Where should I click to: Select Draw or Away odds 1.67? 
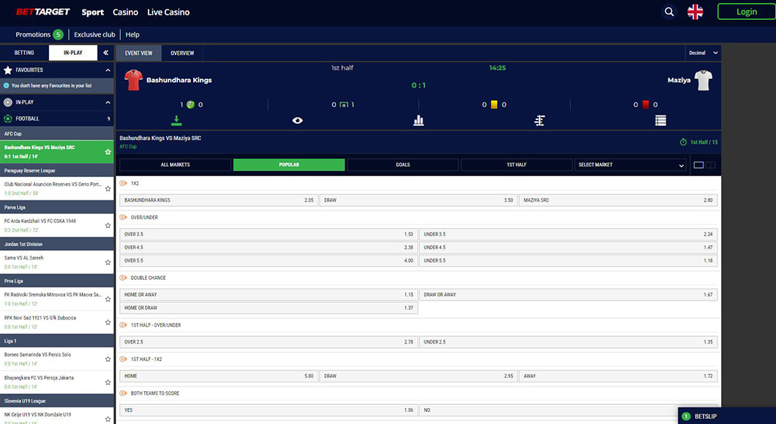click(568, 295)
